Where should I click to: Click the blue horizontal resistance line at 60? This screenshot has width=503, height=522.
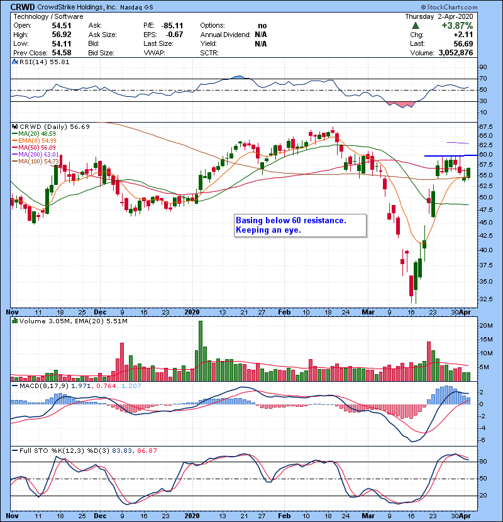[451, 155]
